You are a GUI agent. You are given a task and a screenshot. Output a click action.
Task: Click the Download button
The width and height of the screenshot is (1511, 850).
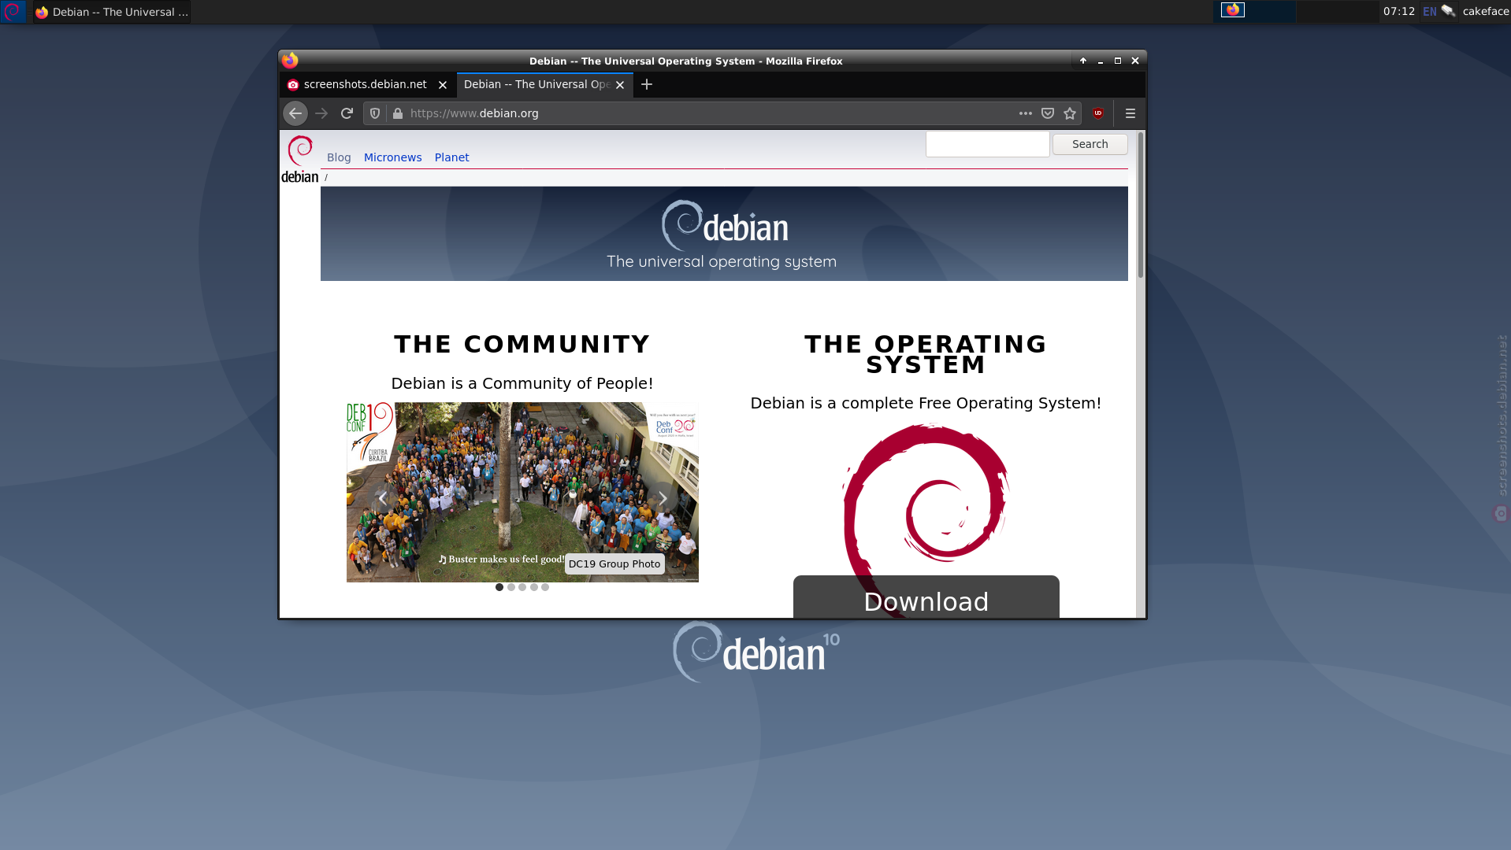926,598
